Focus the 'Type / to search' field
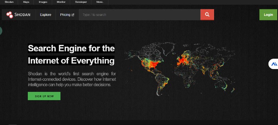The height and width of the screenshot is (125, 278). point(140,15)
